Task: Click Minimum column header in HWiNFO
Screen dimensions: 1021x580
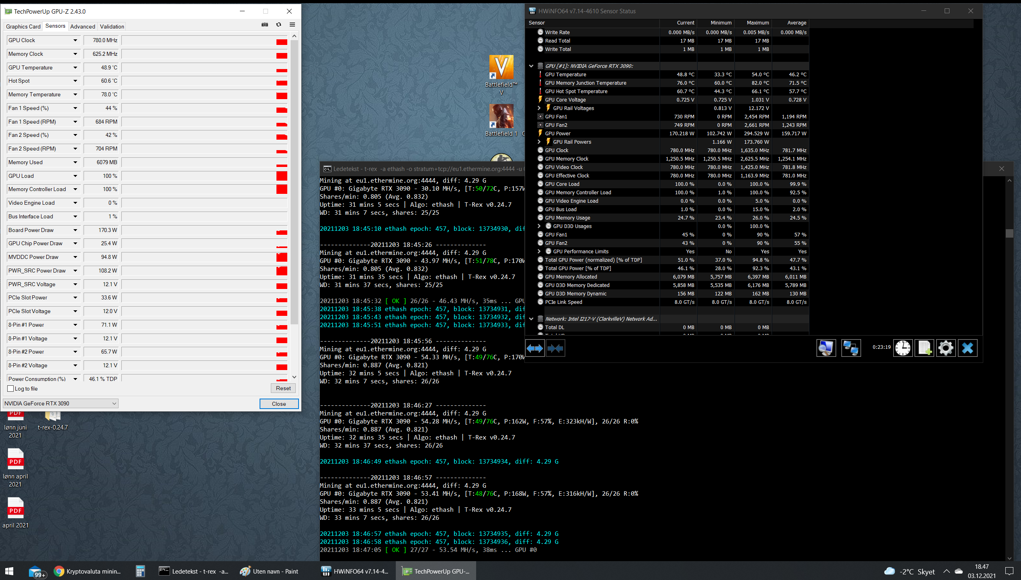Action: coord(716,23)
